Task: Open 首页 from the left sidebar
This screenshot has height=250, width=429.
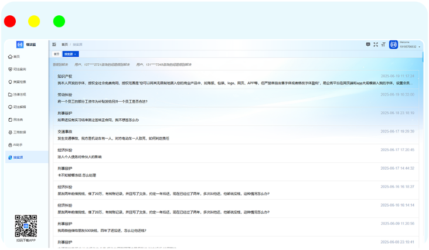Action: (x=16, y=57)
